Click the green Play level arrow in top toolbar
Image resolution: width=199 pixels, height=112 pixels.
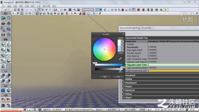click(165, 10)
